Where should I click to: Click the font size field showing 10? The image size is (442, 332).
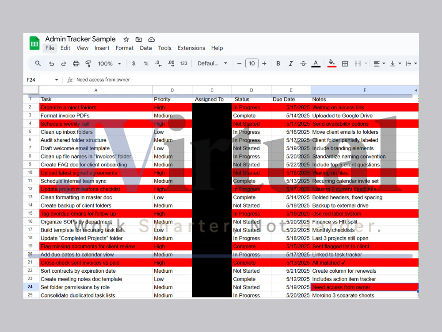(x=252, y=63)
